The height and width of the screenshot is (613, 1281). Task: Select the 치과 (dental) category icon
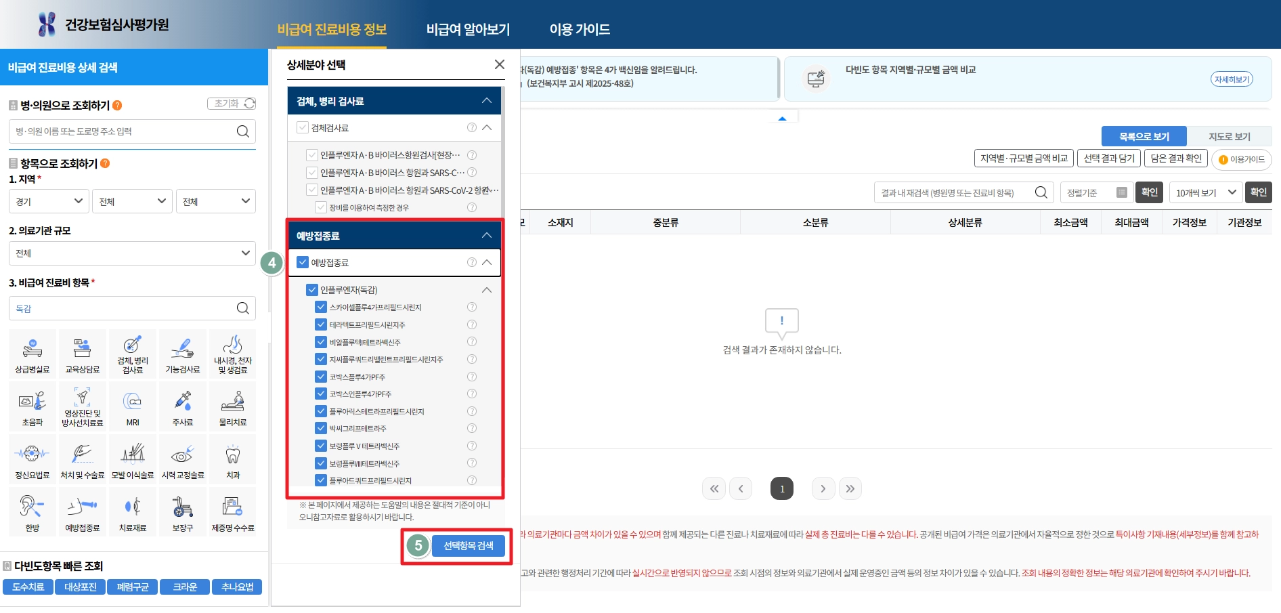click(233, 458)
